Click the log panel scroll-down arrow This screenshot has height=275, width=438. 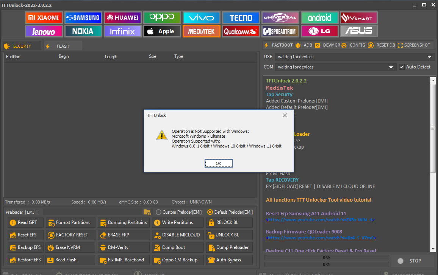pos(433,249)
